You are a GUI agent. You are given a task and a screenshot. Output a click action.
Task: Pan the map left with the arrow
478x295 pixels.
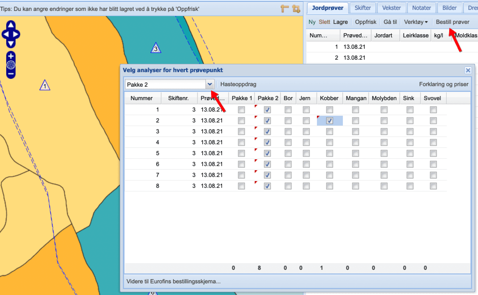point(6,34)
